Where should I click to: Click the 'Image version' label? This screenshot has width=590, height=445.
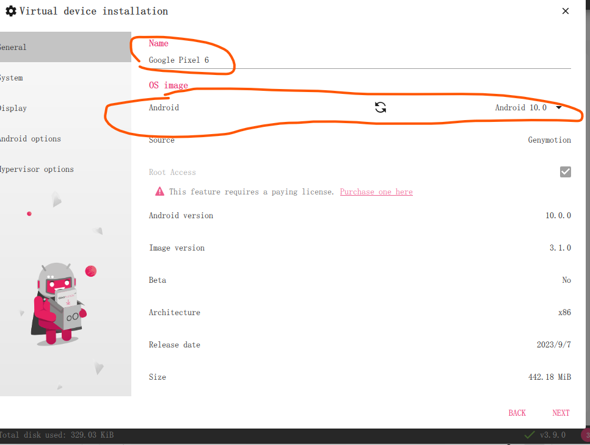pyautogui.click(x=177, y=248)
